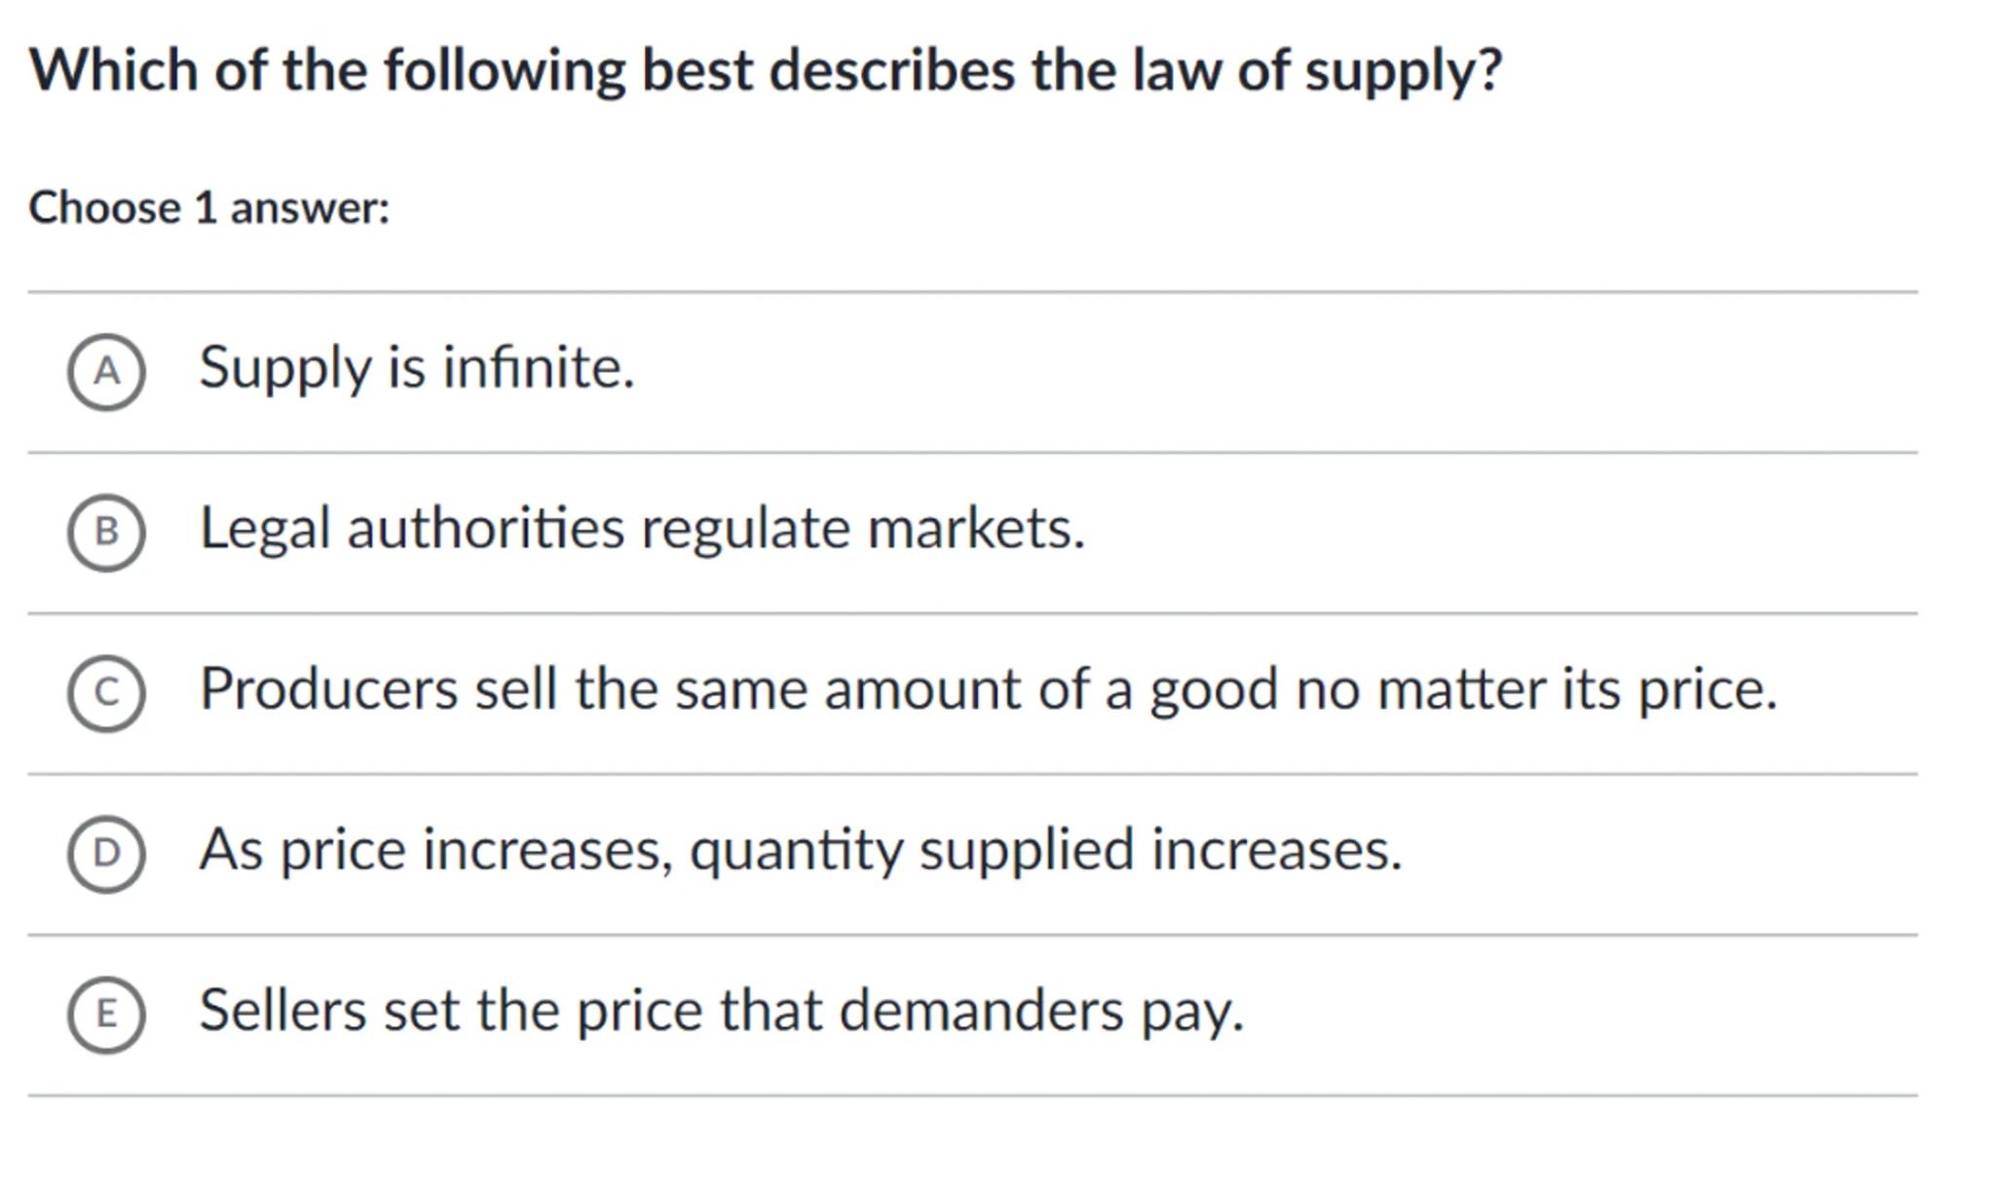Click the word "quantity" in option D
Viewport: 1995px width, 1182px height.
tap(796, 850)
